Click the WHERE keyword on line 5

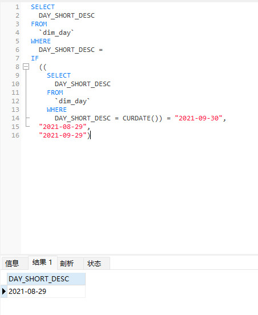tap(41, 41)
